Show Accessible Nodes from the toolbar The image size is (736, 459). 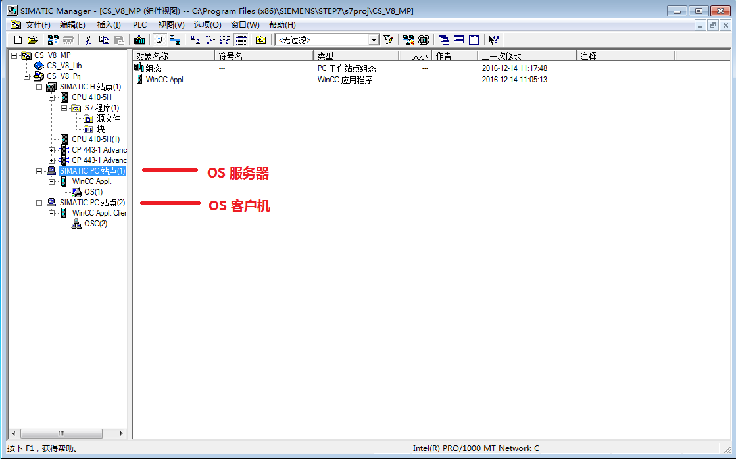click(x=53, y=40)
